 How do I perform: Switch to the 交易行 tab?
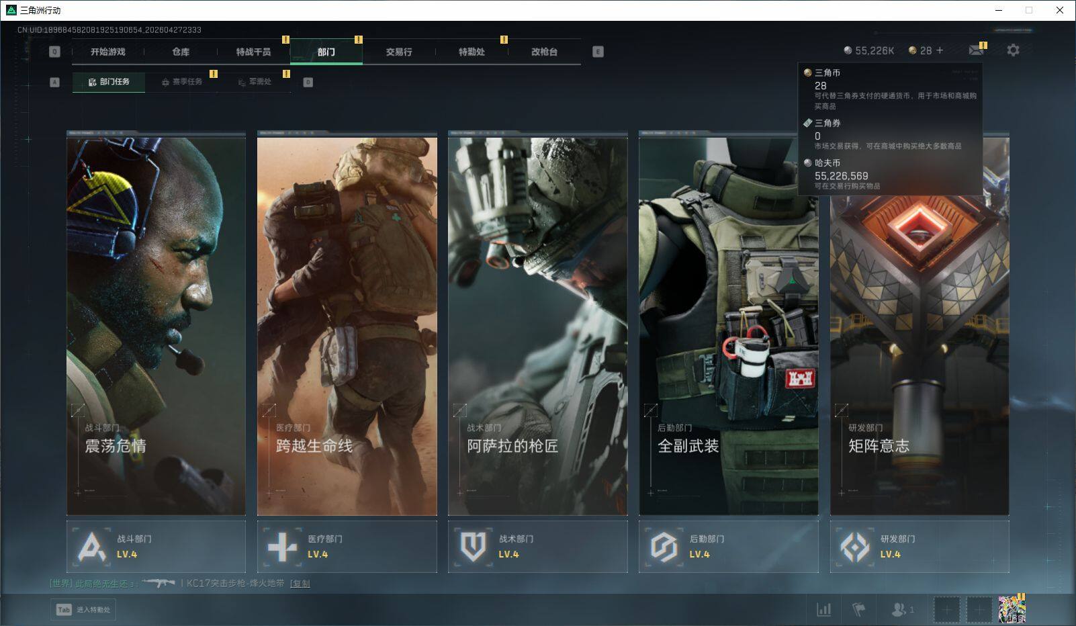[399, 52]
